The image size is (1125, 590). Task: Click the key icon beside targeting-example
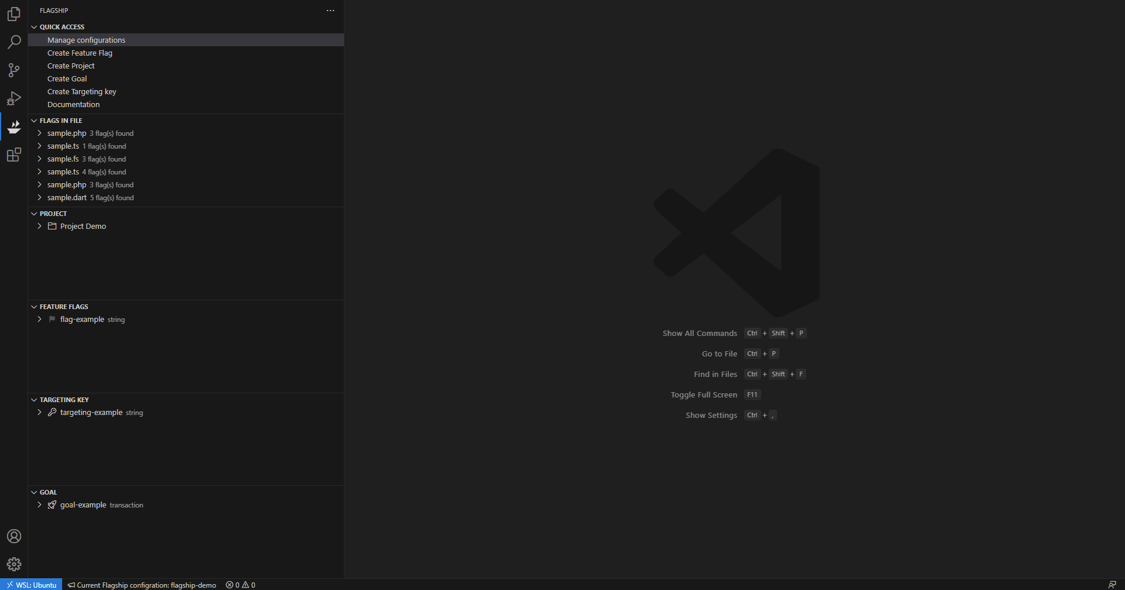[x=52, y=412]
